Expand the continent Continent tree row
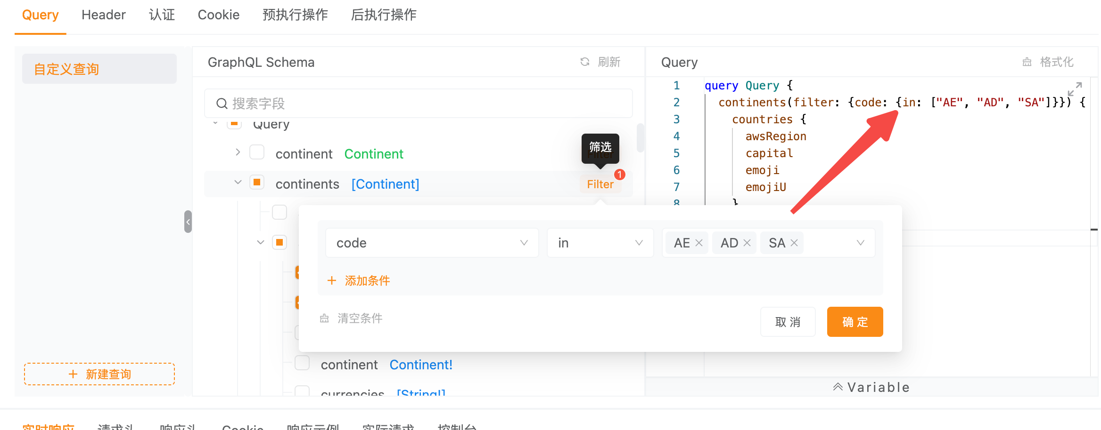 238,152
